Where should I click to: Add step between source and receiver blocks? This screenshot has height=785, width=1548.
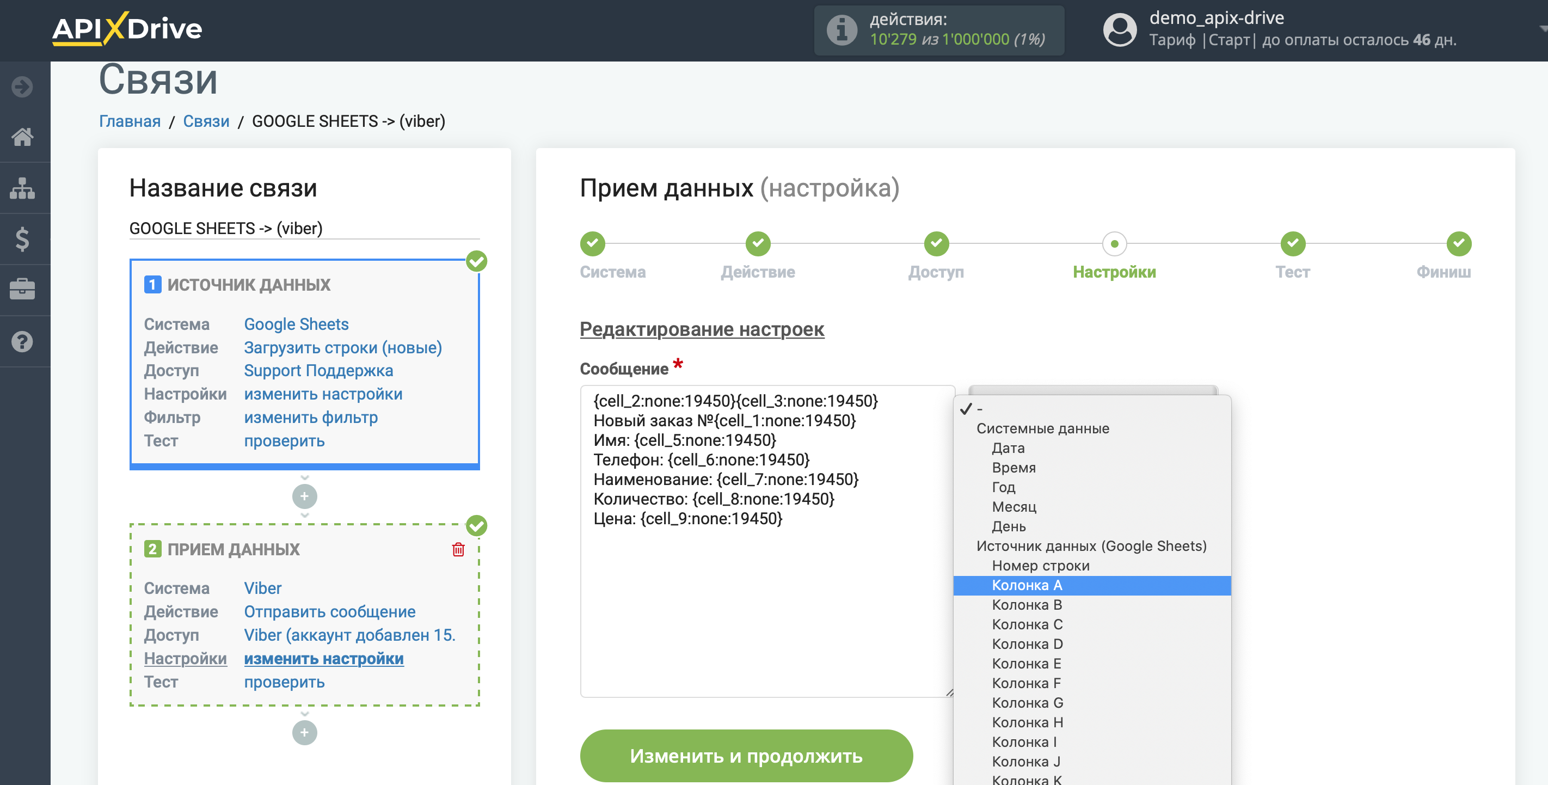coord(304,496)
